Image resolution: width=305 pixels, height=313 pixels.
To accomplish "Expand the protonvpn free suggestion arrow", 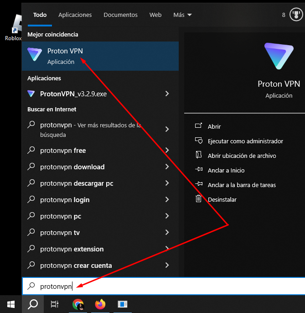I will point(167,150).
